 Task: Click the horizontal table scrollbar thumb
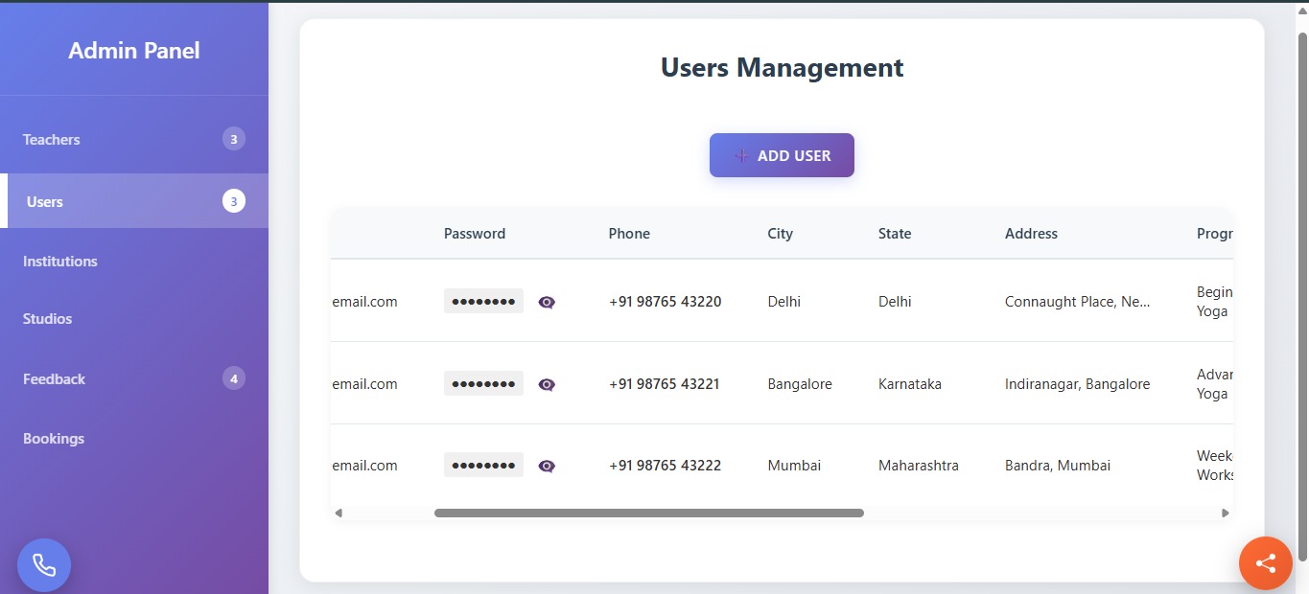pyautogui.click(x=648, y=514)
